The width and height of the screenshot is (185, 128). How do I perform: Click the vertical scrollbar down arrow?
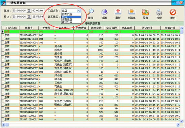[182, 121]
